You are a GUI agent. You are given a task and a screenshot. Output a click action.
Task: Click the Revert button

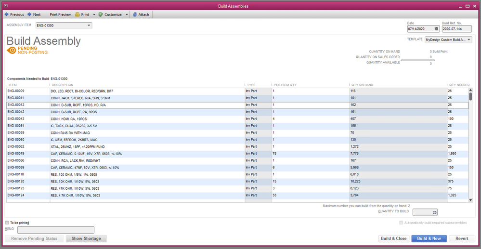462,238
